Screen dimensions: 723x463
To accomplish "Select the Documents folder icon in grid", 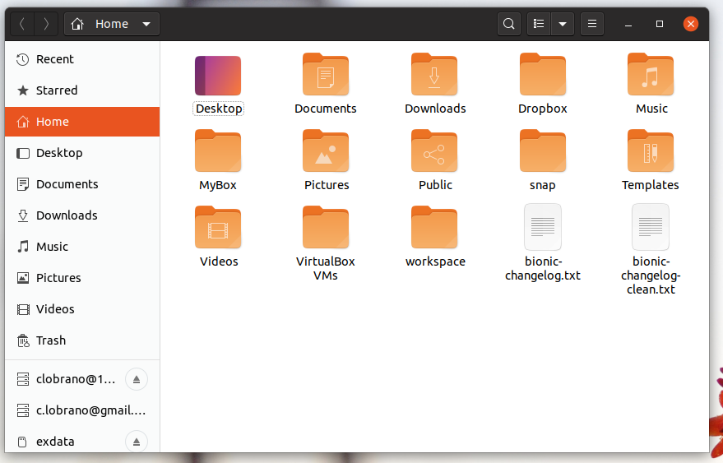I will (x=326, y=74).
